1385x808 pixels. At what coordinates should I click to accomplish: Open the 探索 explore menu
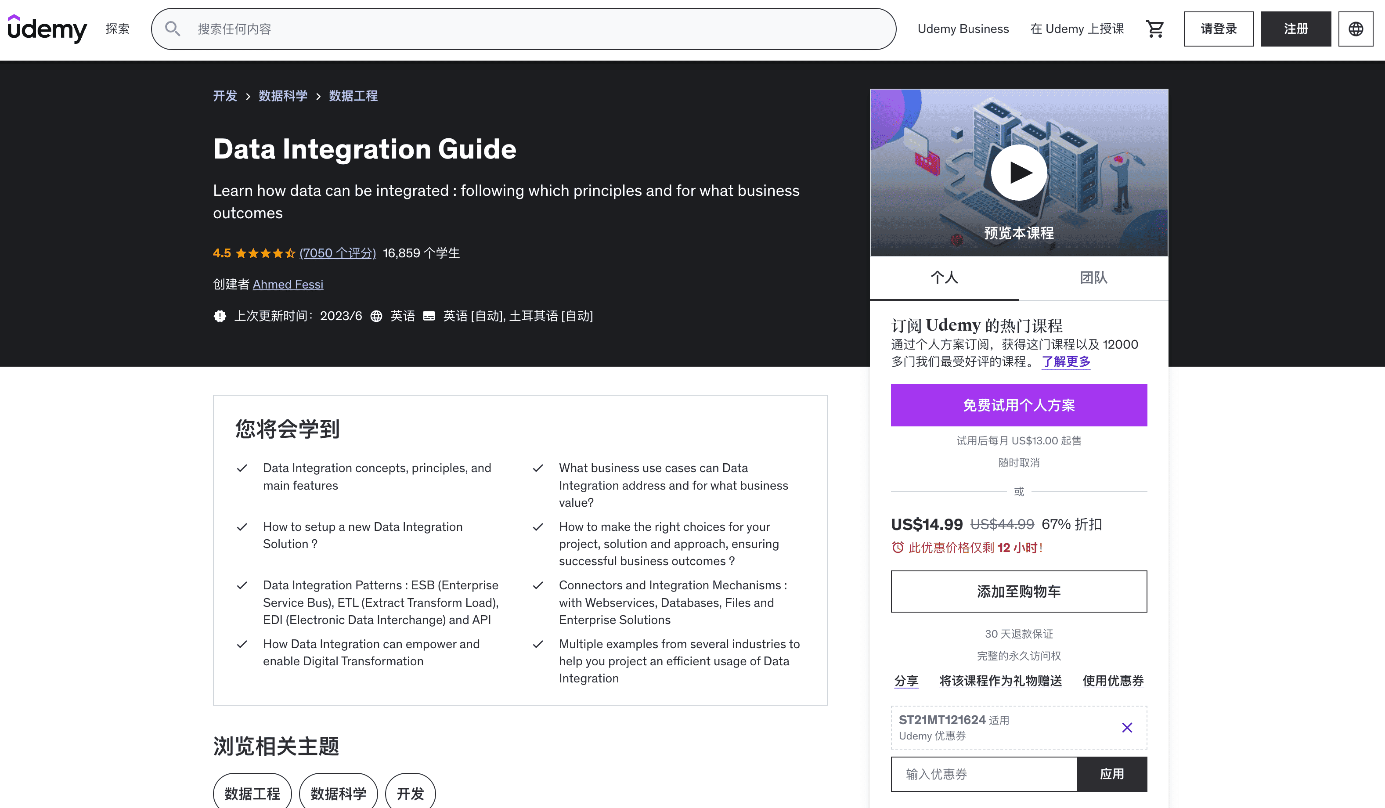(118, 29)
